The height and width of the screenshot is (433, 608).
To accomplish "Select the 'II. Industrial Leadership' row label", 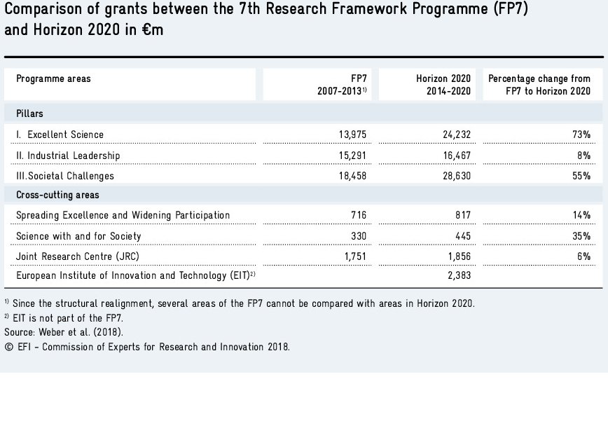I will pos(68,156).
